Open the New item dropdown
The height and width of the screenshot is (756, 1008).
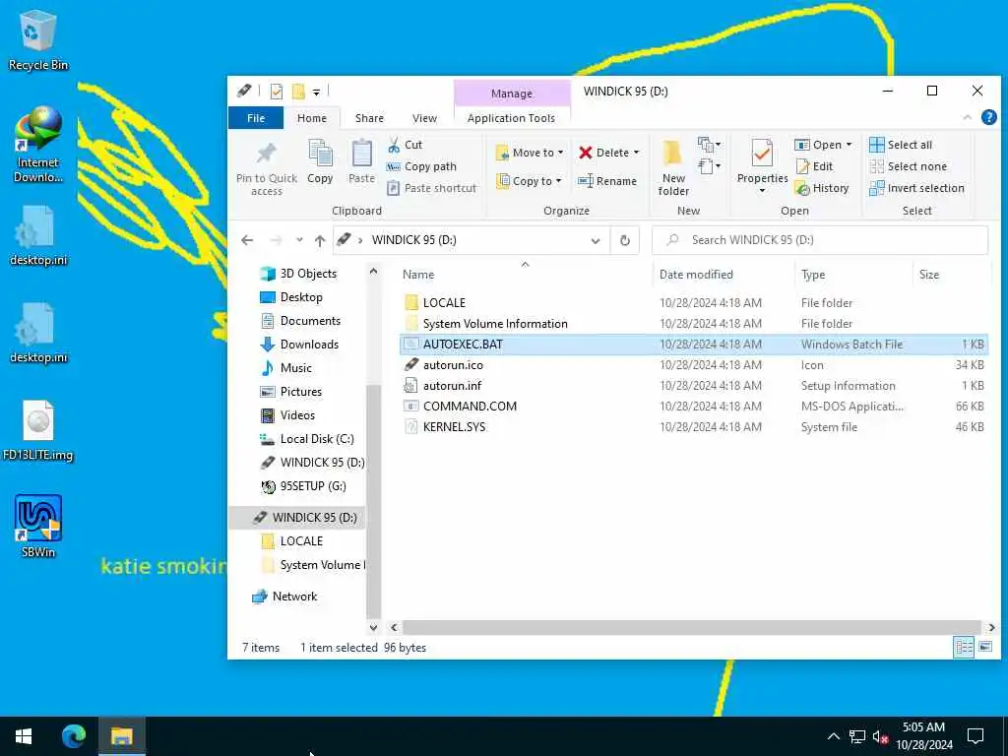pos(709,144)
